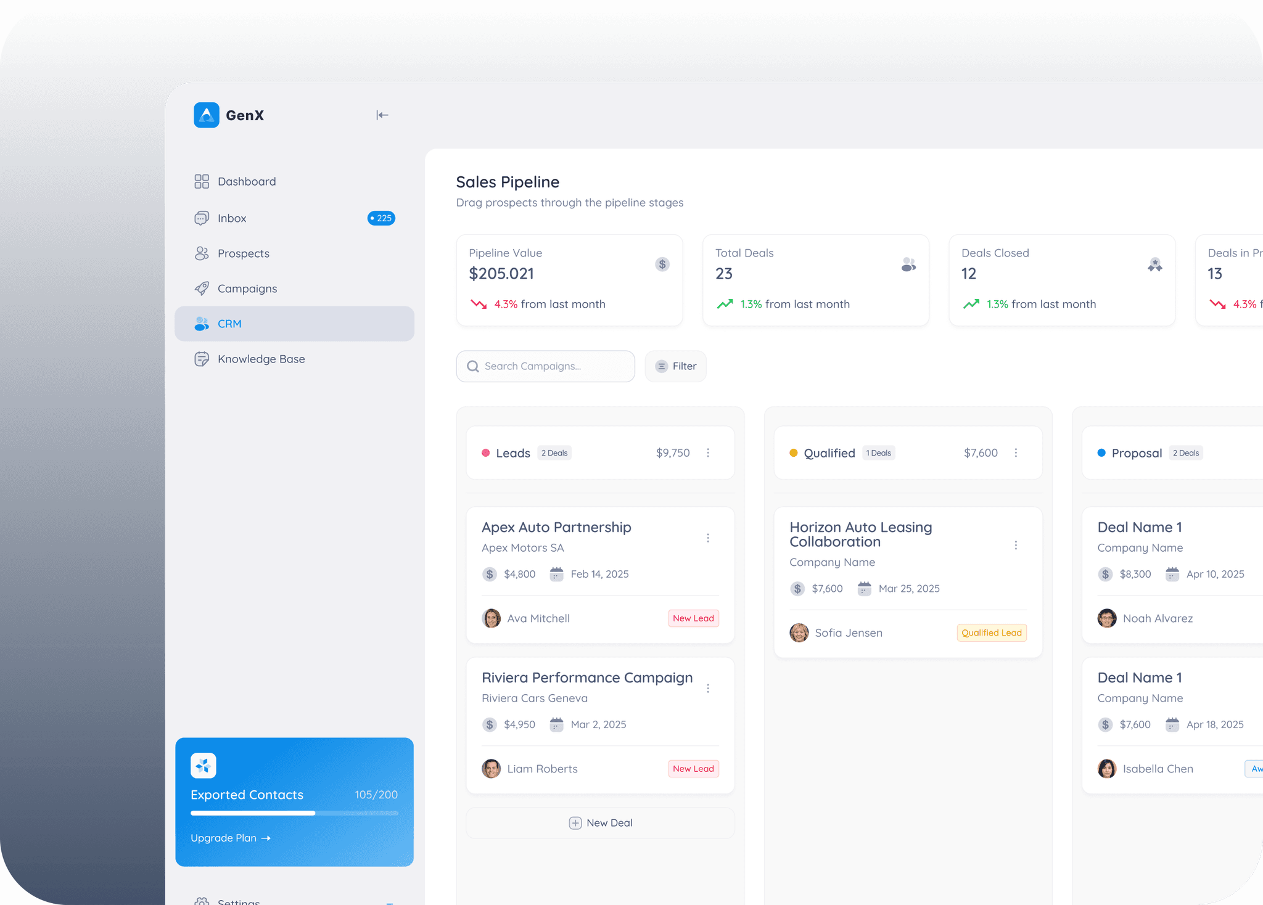Open Riviera Performance Campaign card menu
Screen dimensions: 1263x905
coord(708,689)
